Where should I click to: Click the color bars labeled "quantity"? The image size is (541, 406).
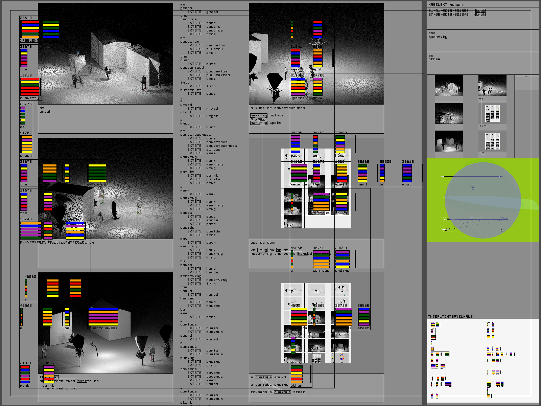coord(30,87)
